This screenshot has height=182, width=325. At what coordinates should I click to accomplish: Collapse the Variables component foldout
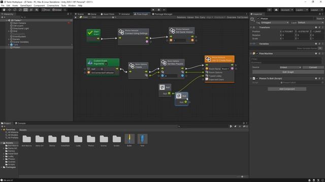coord(251,44)
